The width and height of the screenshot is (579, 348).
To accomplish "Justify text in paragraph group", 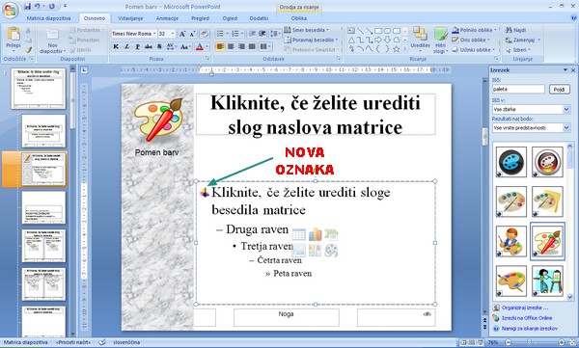I will tap(252, 46).
